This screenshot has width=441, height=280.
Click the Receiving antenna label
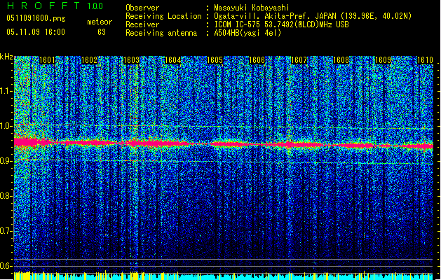point(161,33)
